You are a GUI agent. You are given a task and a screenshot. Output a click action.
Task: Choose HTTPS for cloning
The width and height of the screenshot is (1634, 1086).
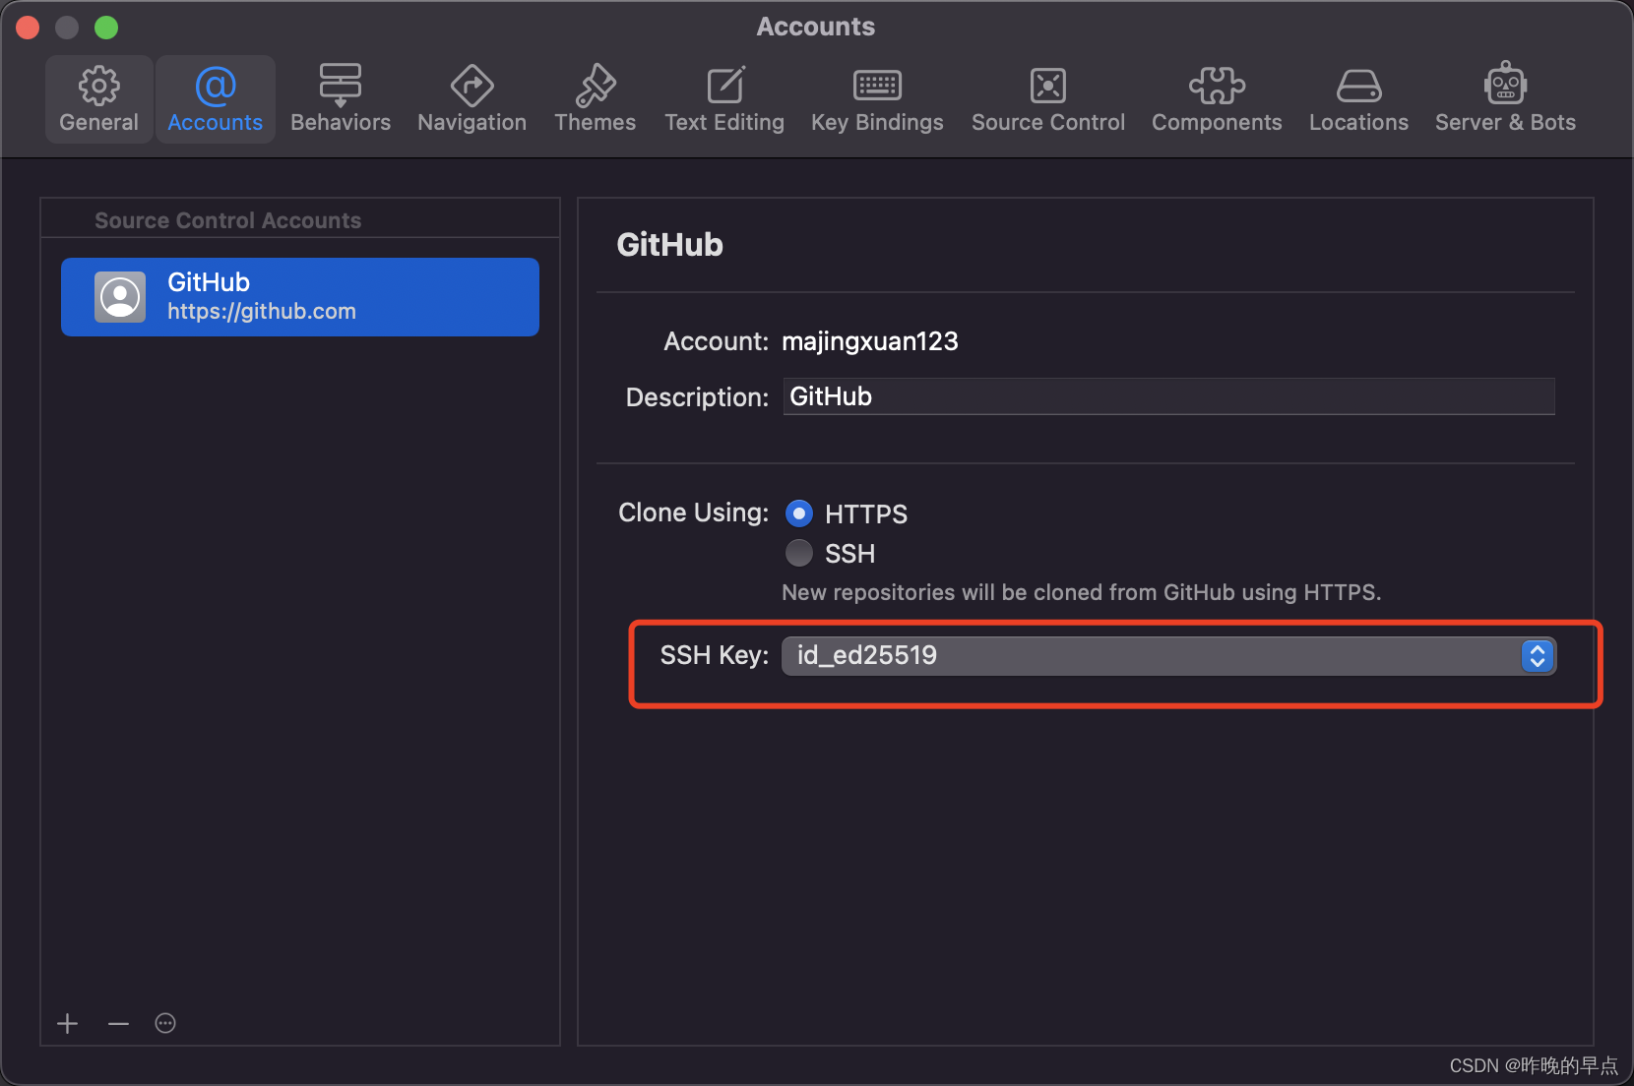(x=799, y=513)
